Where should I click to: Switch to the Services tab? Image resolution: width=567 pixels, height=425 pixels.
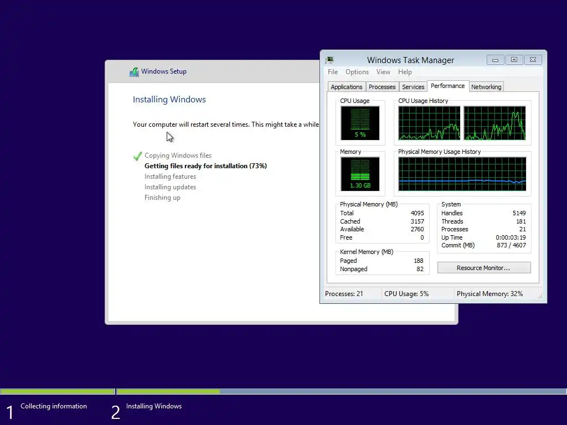(x=413, y=87)
